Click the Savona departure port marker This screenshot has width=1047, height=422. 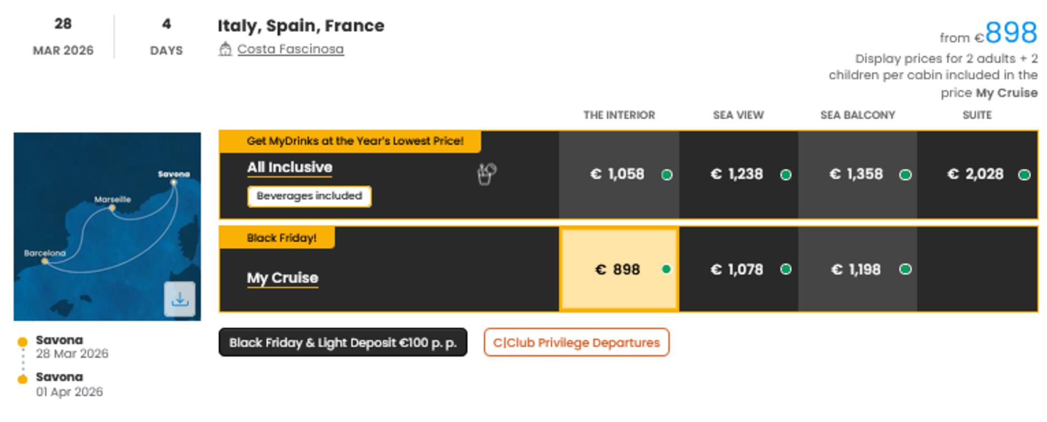22,342
